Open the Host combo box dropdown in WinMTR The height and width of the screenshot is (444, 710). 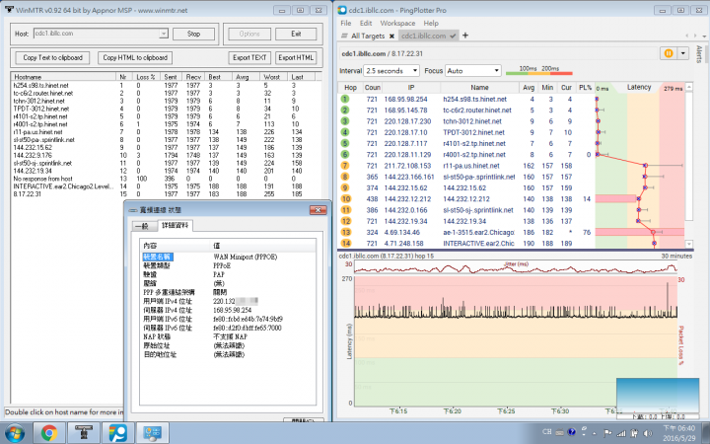pos(164,34)
